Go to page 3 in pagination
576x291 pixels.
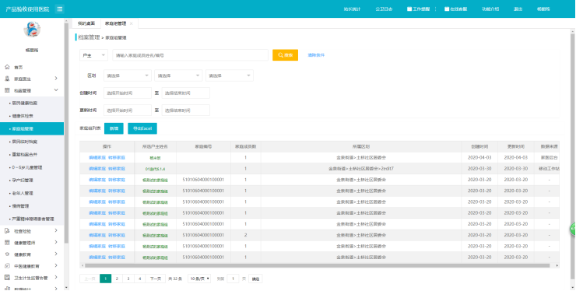(128, 279)
